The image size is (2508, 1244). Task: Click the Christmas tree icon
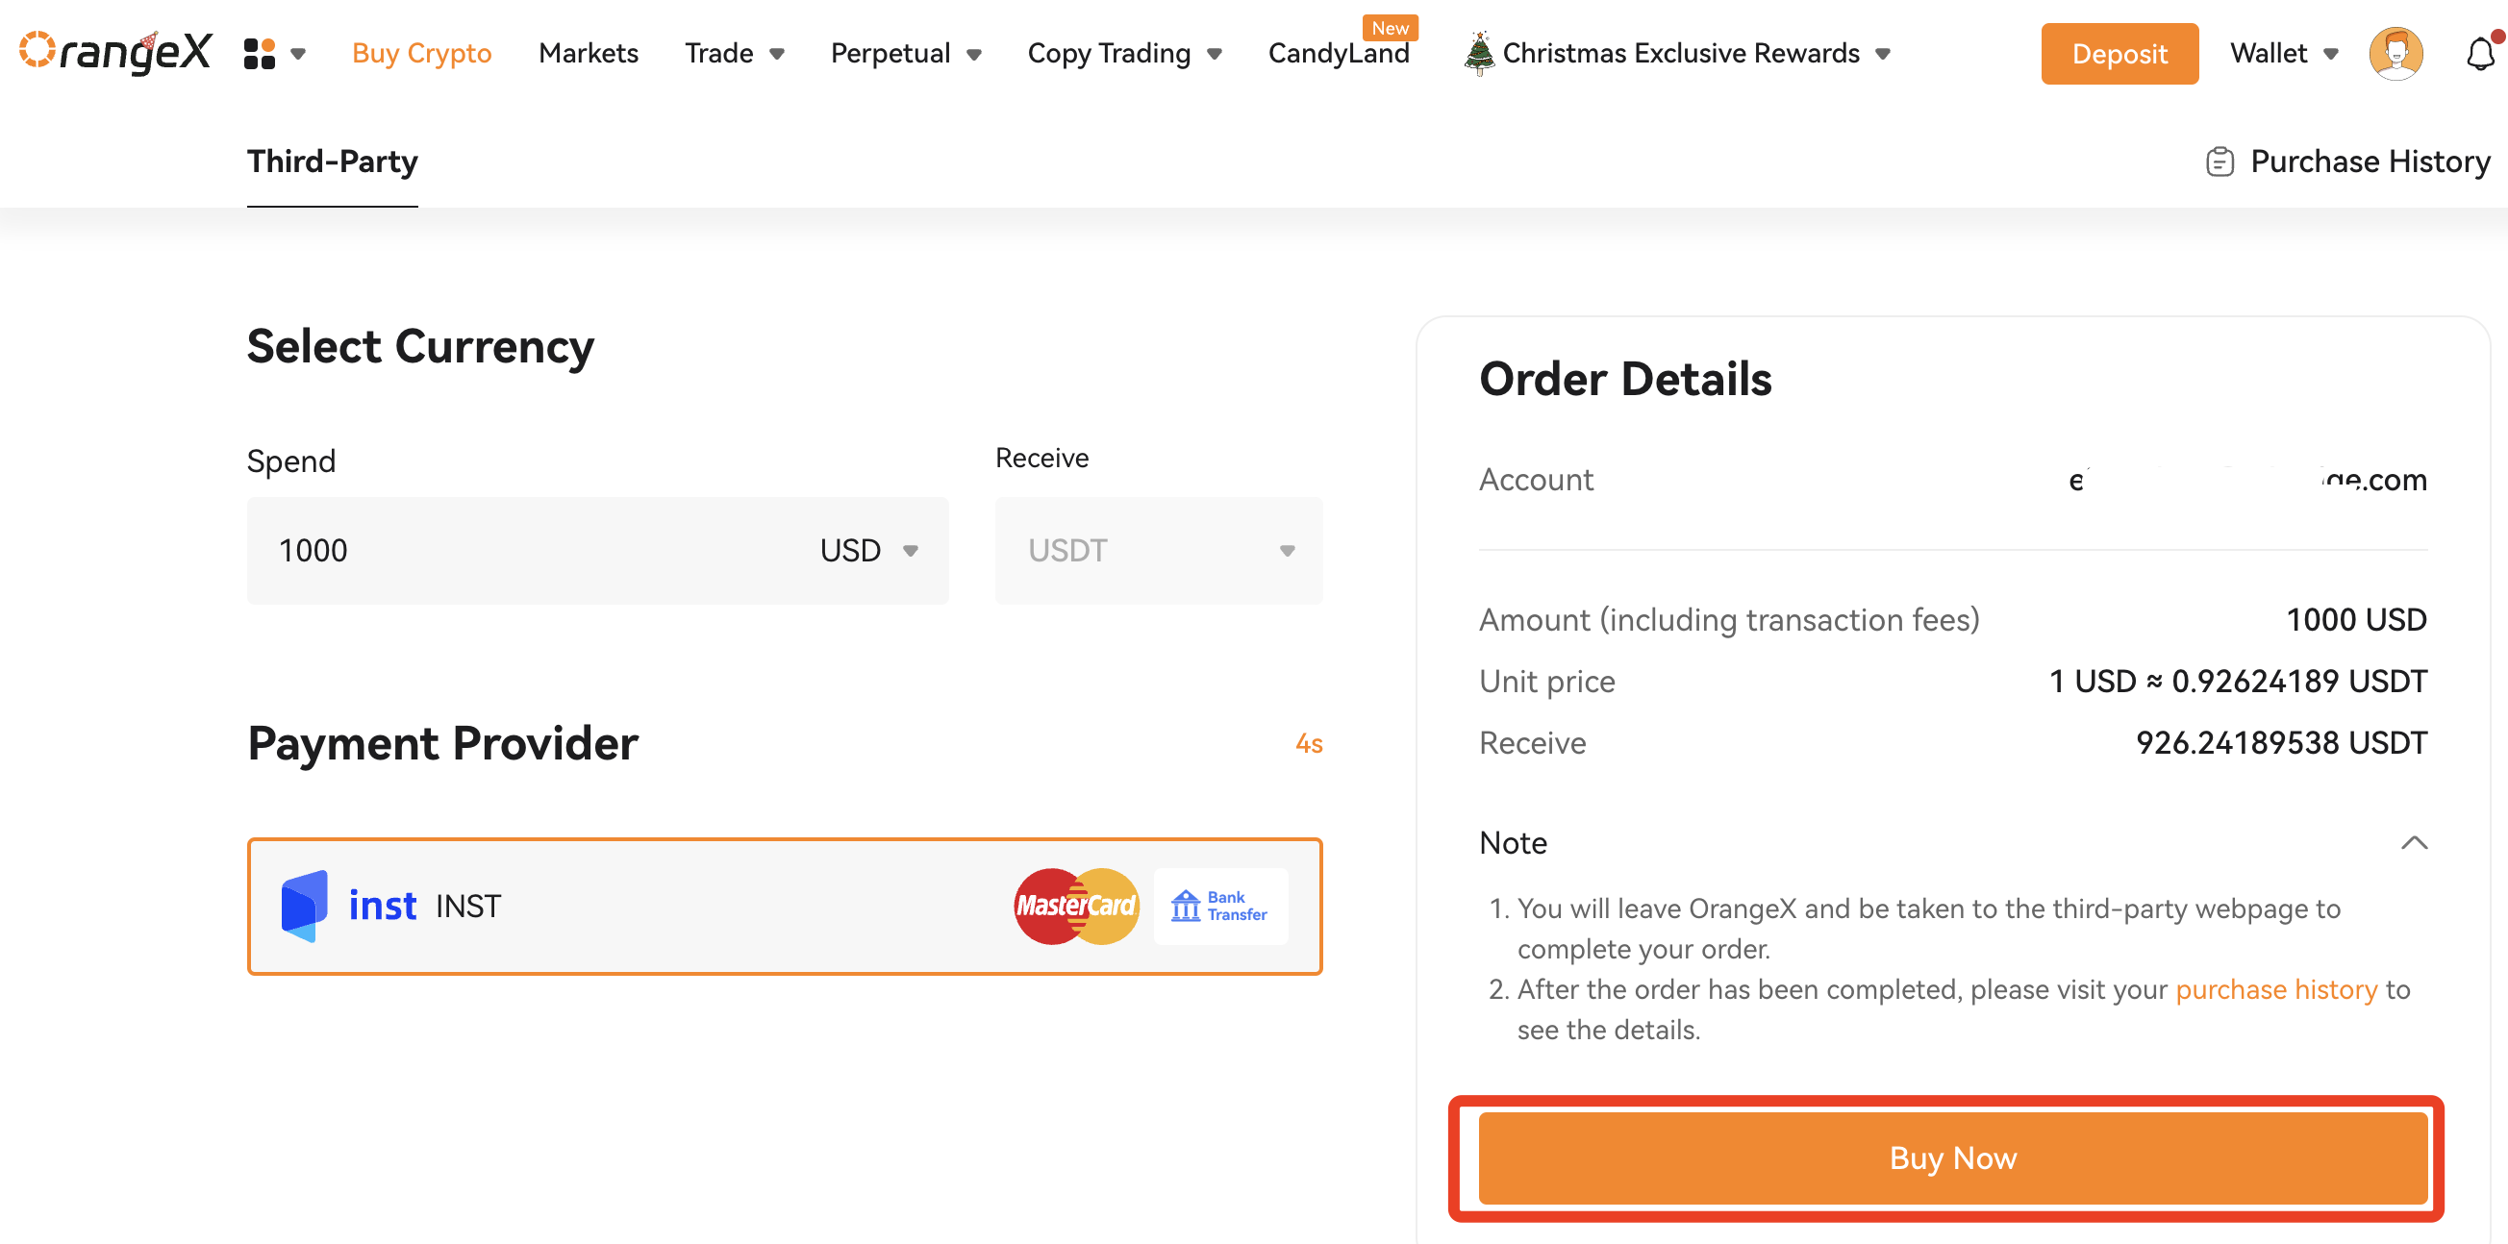click(x=1479, y=53)
